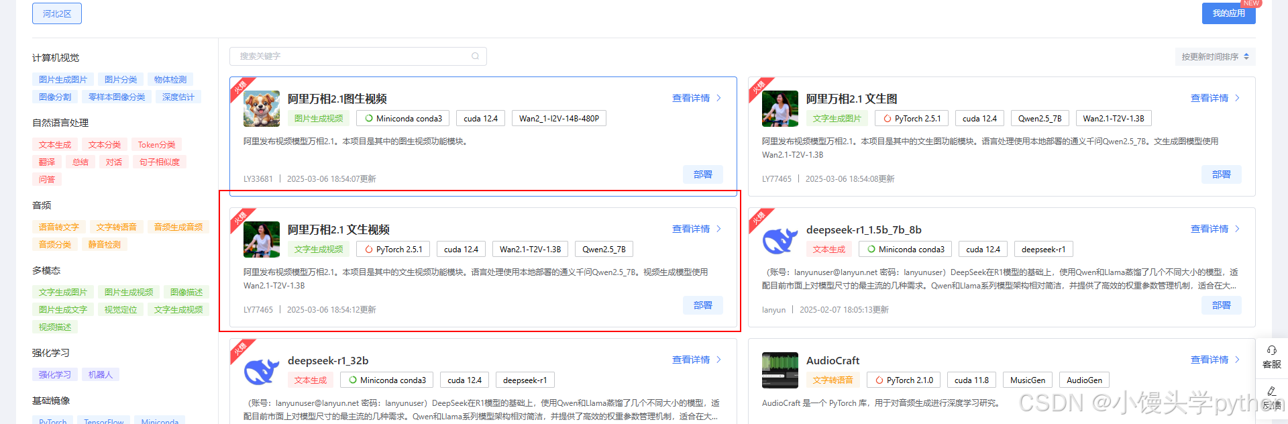Filter by 图片分类 tag
Image resolution: width=1288 pixels, height=424 pixels.
coord(121,79)
